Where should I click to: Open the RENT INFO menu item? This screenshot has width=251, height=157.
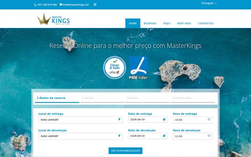point(184,23)
